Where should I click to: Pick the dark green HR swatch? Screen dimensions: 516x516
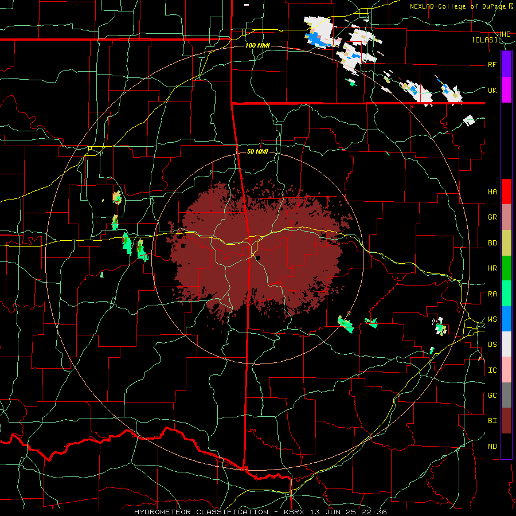pyautogui.click(x=506, y=268)
